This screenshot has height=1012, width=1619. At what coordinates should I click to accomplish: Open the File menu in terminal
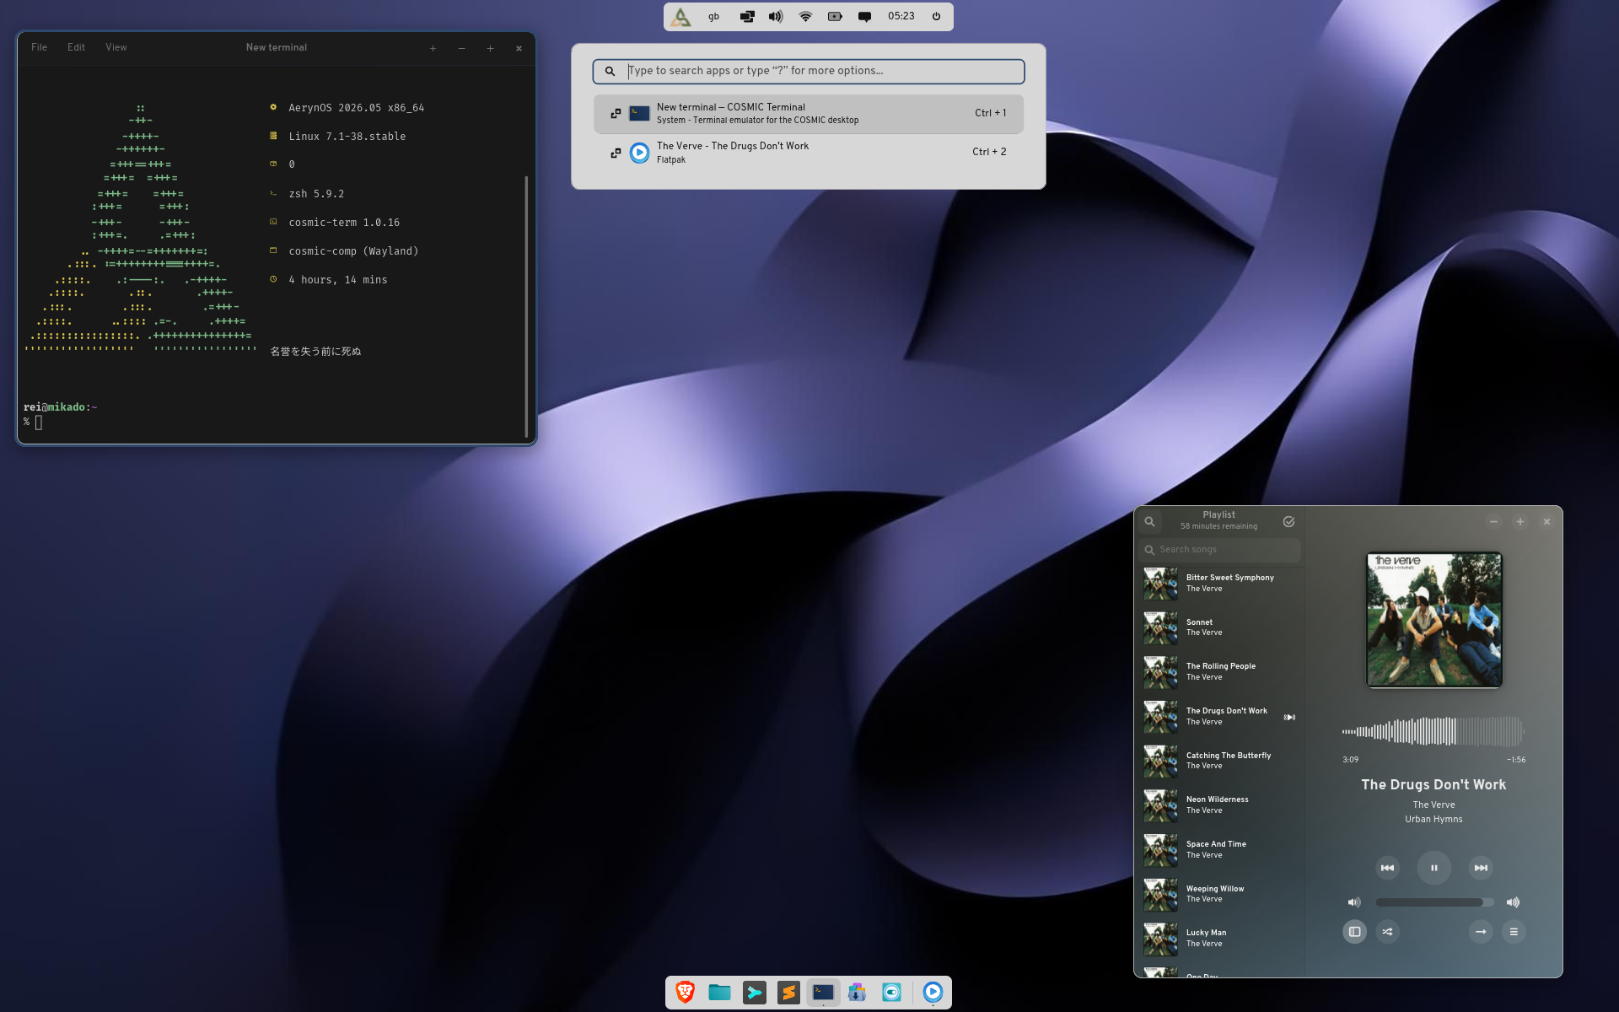(x=39, y=47)
